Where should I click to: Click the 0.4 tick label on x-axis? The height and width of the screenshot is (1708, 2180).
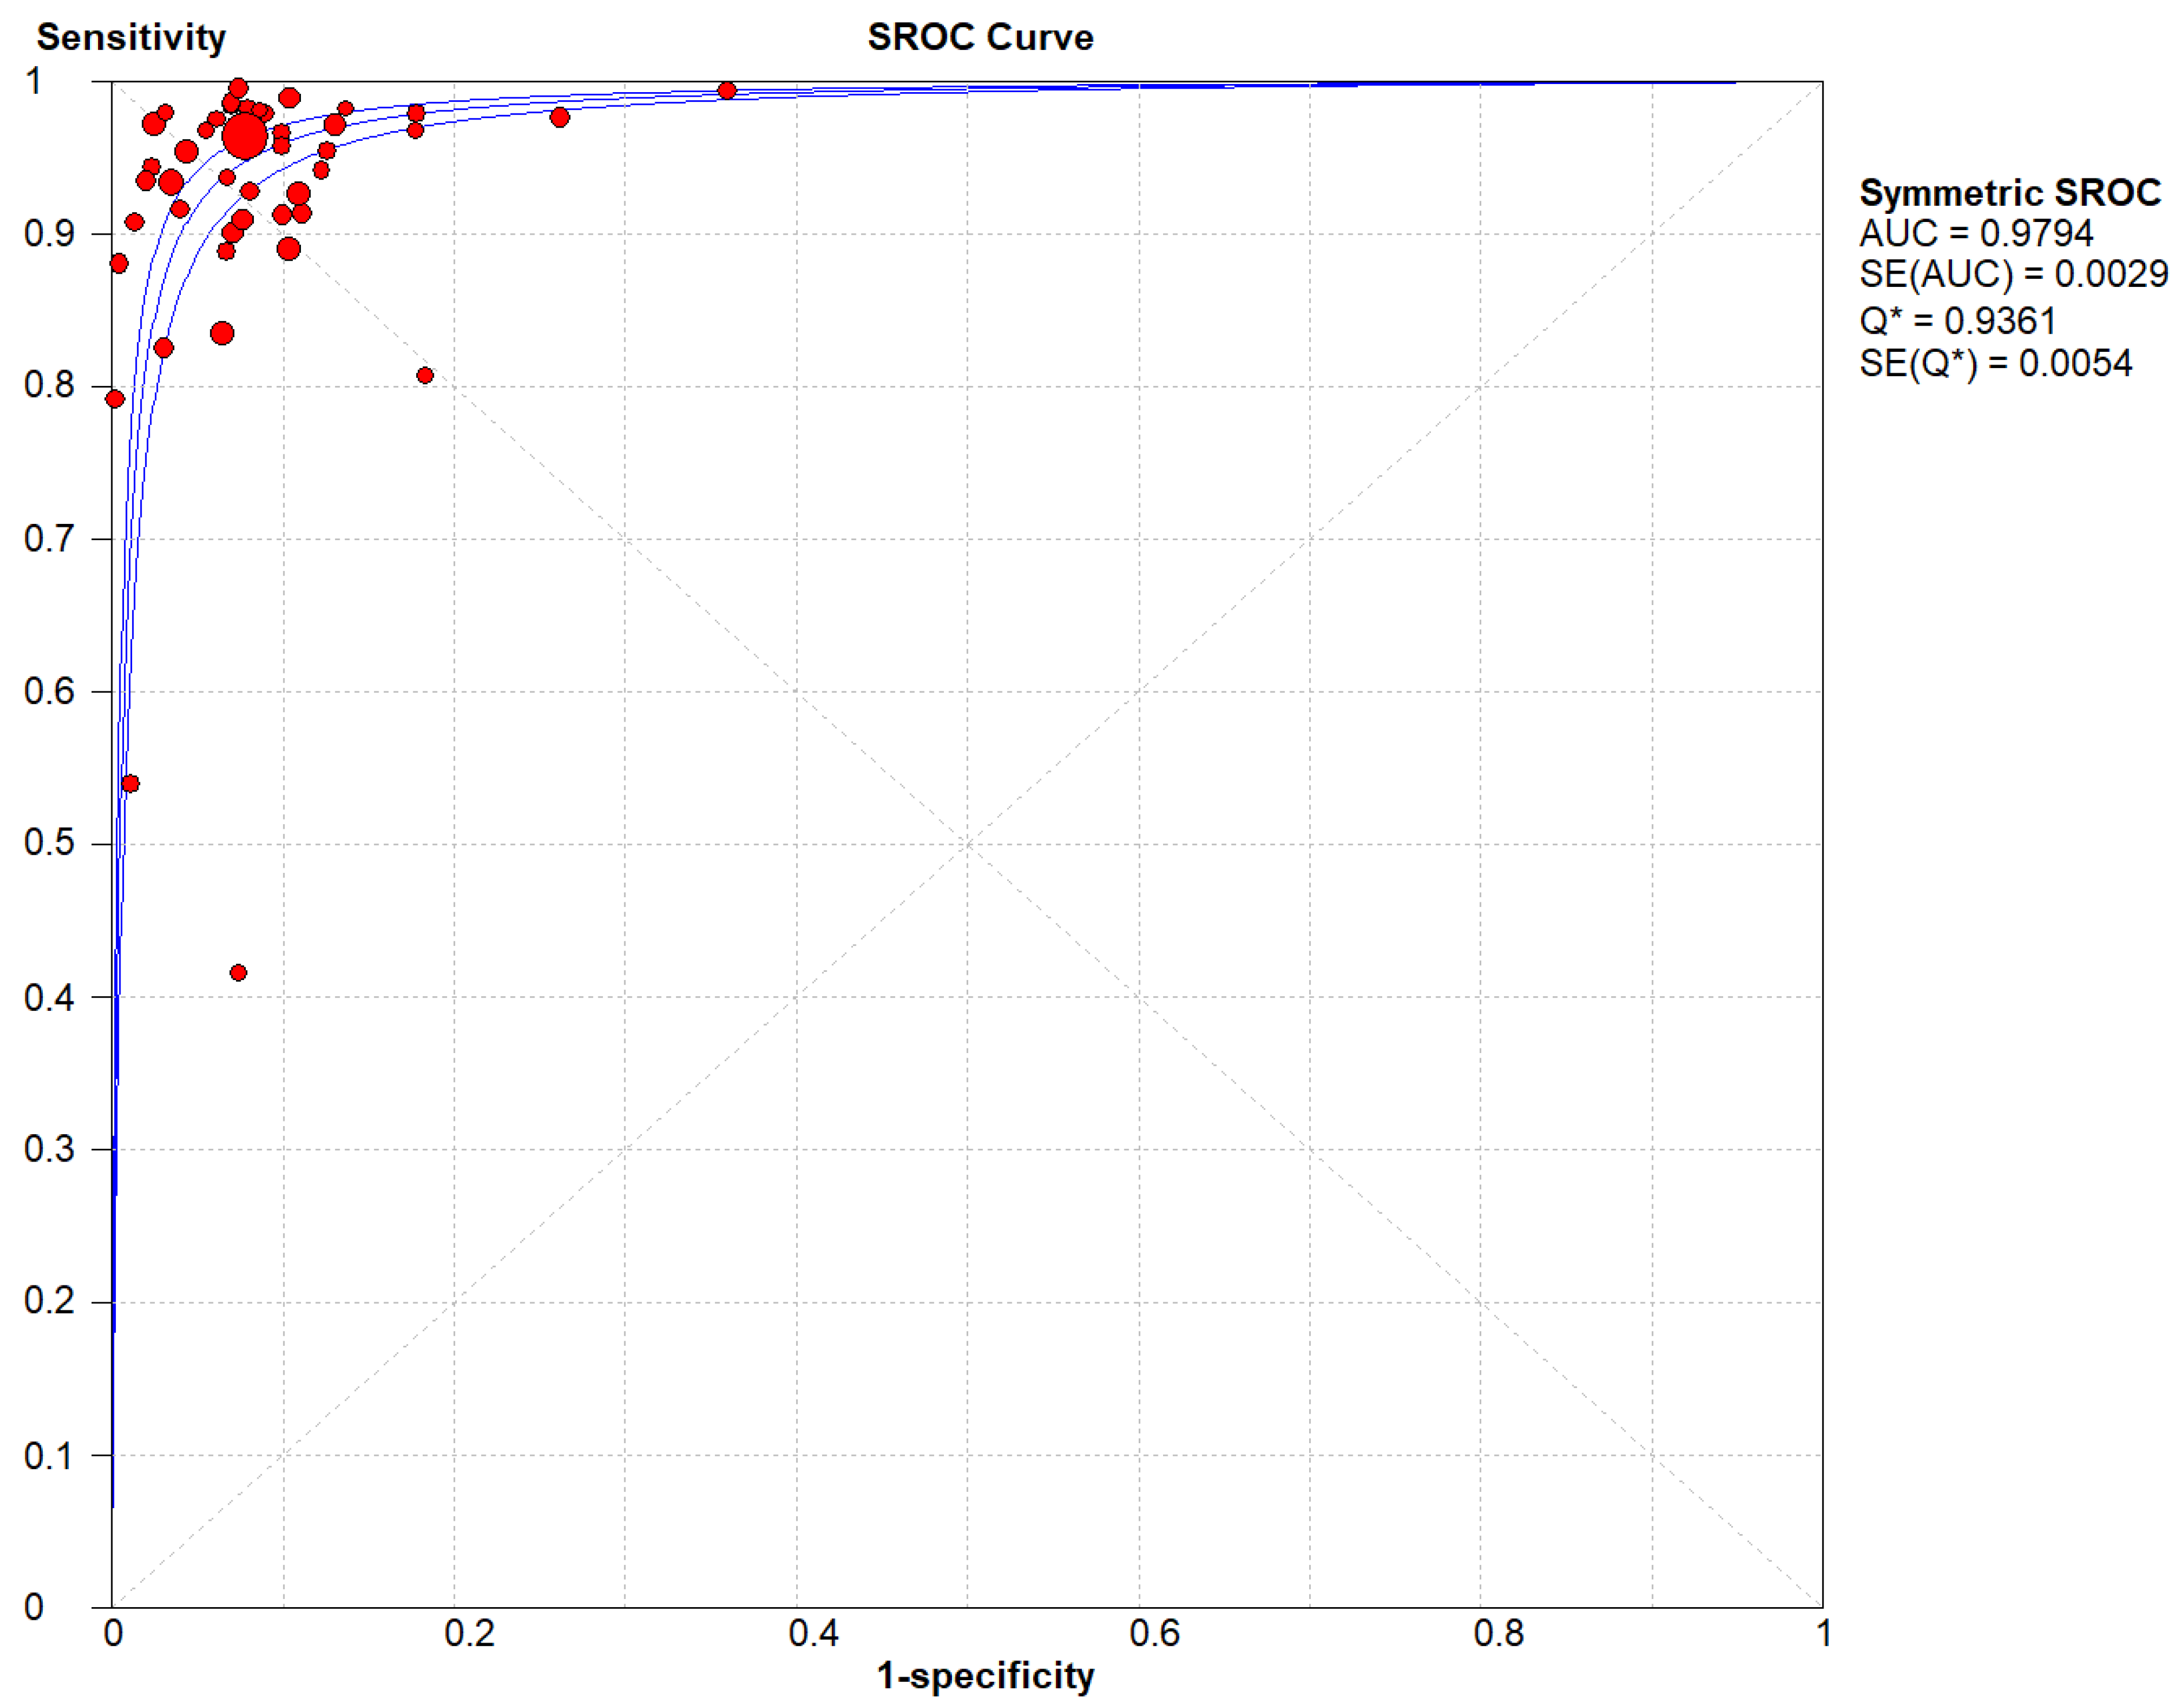(x=812, y=1633)
